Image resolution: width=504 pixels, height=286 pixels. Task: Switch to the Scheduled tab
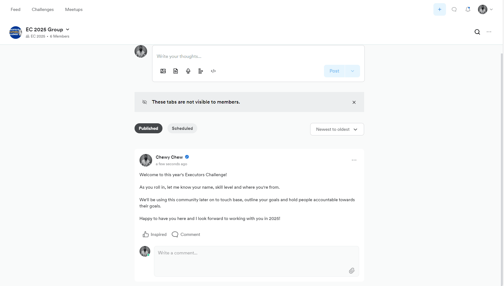[182, 128]
